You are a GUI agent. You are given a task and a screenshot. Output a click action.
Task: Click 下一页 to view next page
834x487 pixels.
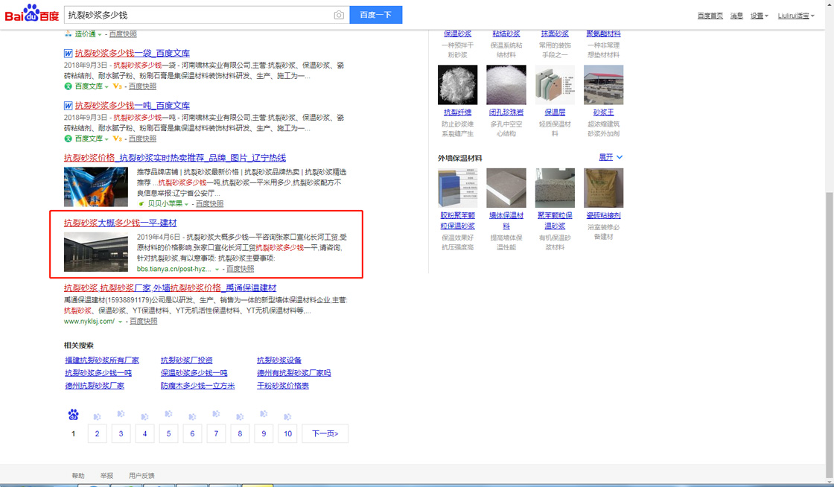pyautogui.click(x=325, y=433)
